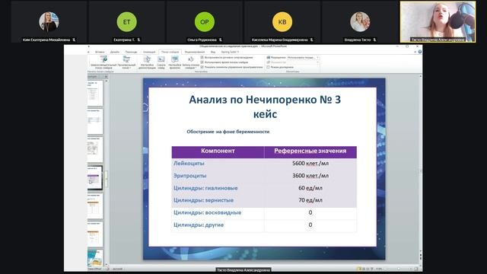
Task: Select the second slide thumbnail in the panel
Action: 95,122
